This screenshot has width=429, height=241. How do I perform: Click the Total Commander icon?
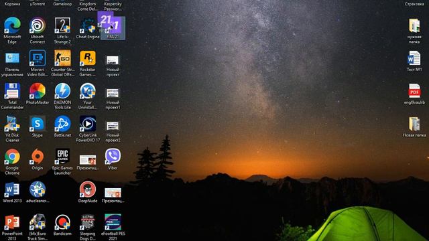tap(12, 96)
